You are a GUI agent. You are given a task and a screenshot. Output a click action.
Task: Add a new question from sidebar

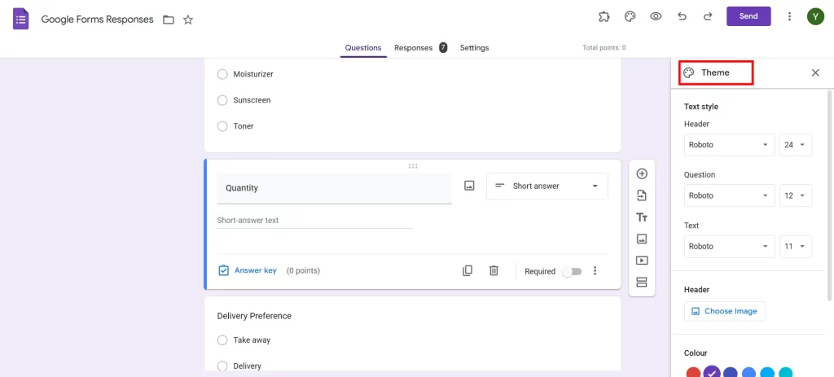(642, 174)
